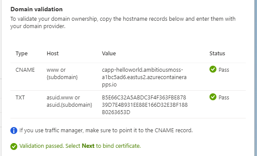Click the Status column header
This screenshot has height=156, width=257.
pos(217,53)
